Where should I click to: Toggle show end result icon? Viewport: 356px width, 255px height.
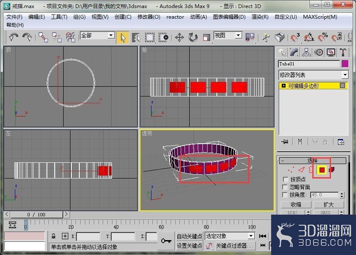point(300,142)
